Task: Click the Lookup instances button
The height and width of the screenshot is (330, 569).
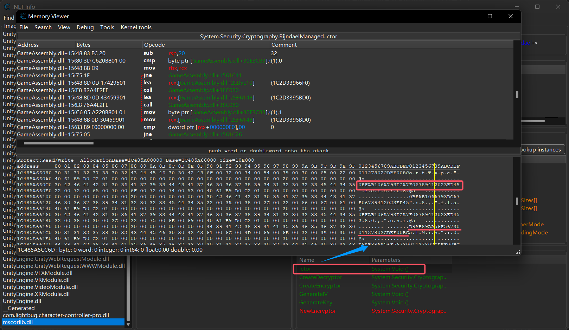Action: pos(543,150)
